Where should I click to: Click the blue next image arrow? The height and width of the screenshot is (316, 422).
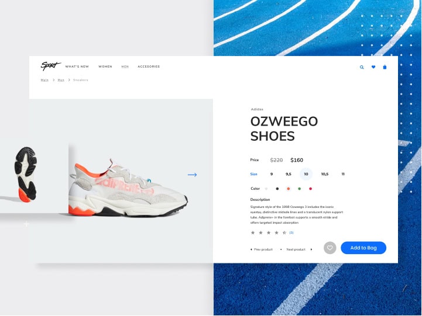[192, 175]
